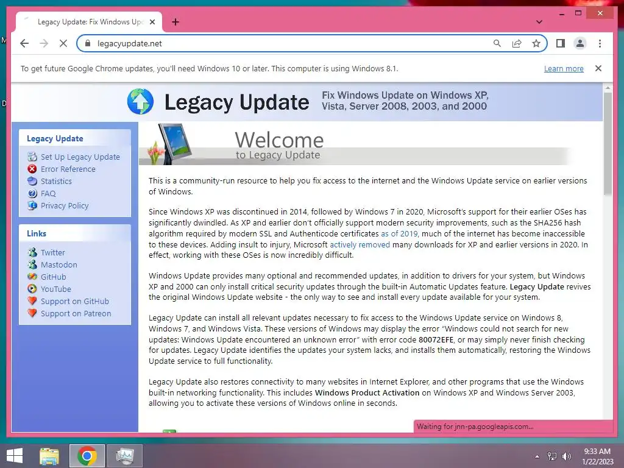Open the Privacy Policy link
The width and height of the screenshot is (624, 468).
(65, 206)
